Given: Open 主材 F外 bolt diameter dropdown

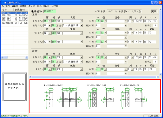Looking at the screenshot, I should point(105,21).
